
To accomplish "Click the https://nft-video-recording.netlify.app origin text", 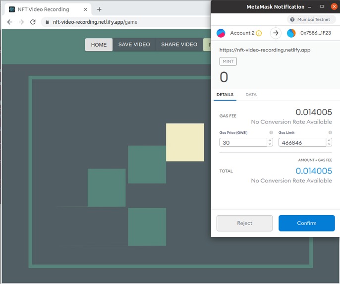I will tap(265, 50).
